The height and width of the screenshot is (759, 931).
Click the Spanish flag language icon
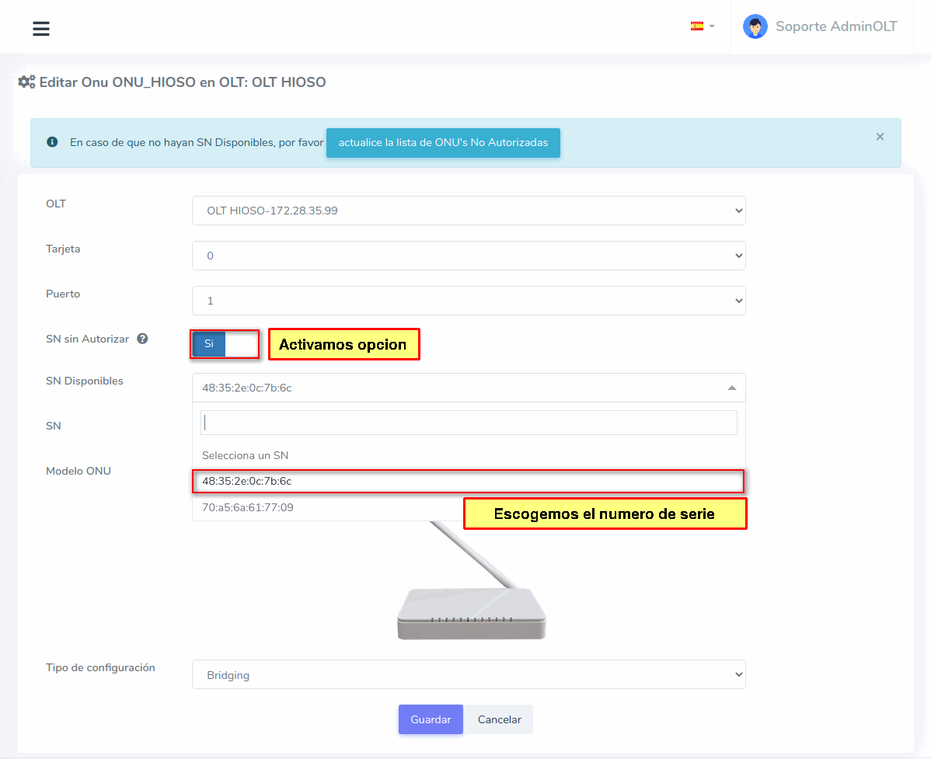tap(696, 26)
